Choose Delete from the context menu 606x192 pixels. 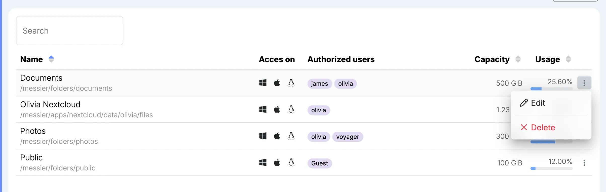click(551, 128)
